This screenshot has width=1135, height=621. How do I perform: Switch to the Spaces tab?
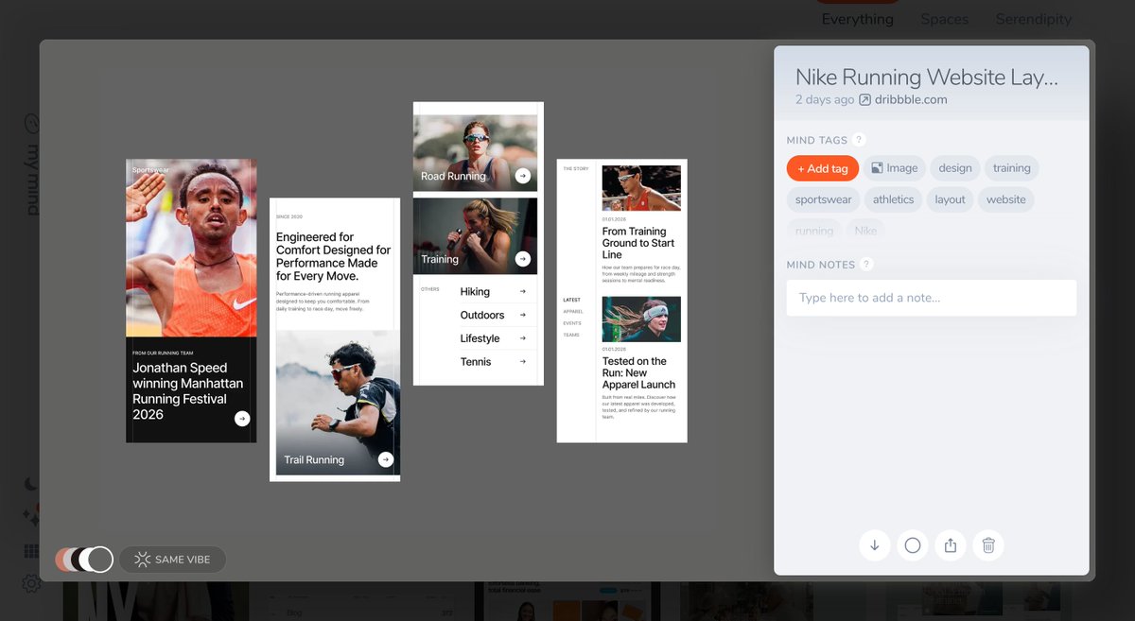point(944,19)
